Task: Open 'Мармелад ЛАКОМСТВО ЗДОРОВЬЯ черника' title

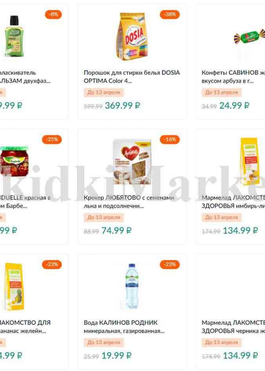Action: point(233,327)
